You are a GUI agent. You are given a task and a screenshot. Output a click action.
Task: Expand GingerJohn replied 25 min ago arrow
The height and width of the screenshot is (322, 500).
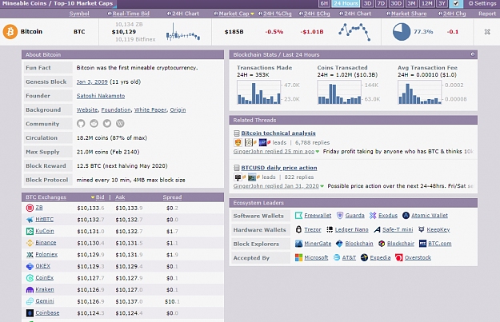point(318,152)
